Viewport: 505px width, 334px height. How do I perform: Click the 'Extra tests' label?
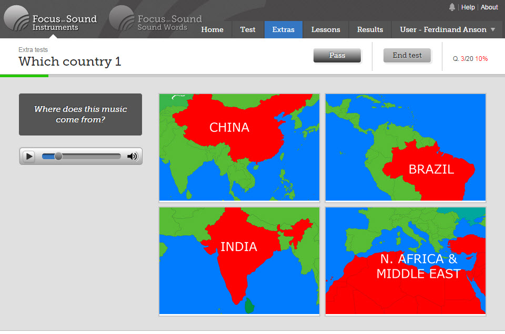click(33, 49)
